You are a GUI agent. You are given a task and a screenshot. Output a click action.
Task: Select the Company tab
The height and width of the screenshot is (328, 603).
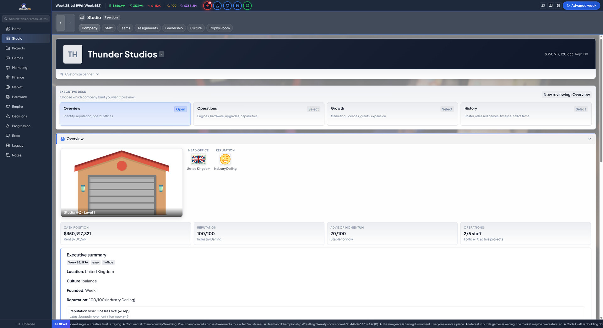[90, 28]
